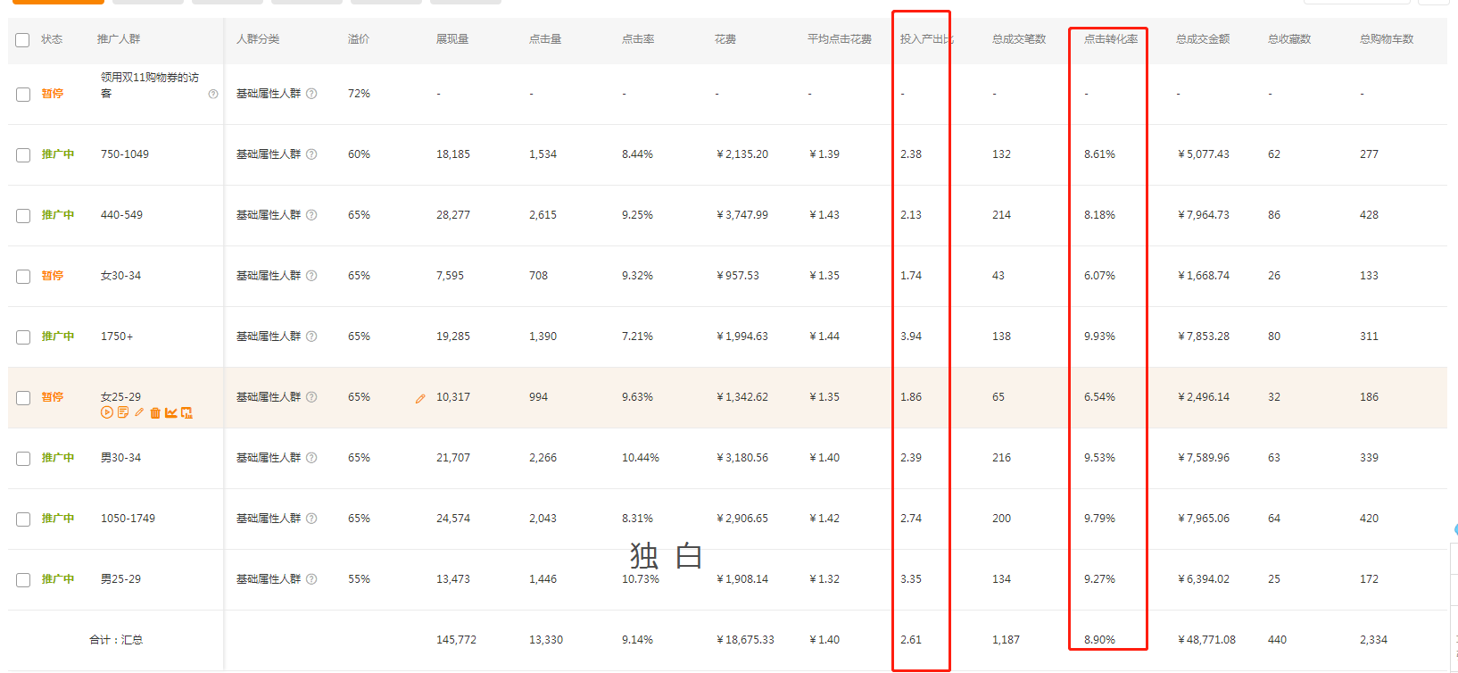The height and width of the screenshot is (673, 1458).
Task: Help icon beside 基础属性人群 in 男30-34 row
Action: pyautogui.click(x=311, y=458)
